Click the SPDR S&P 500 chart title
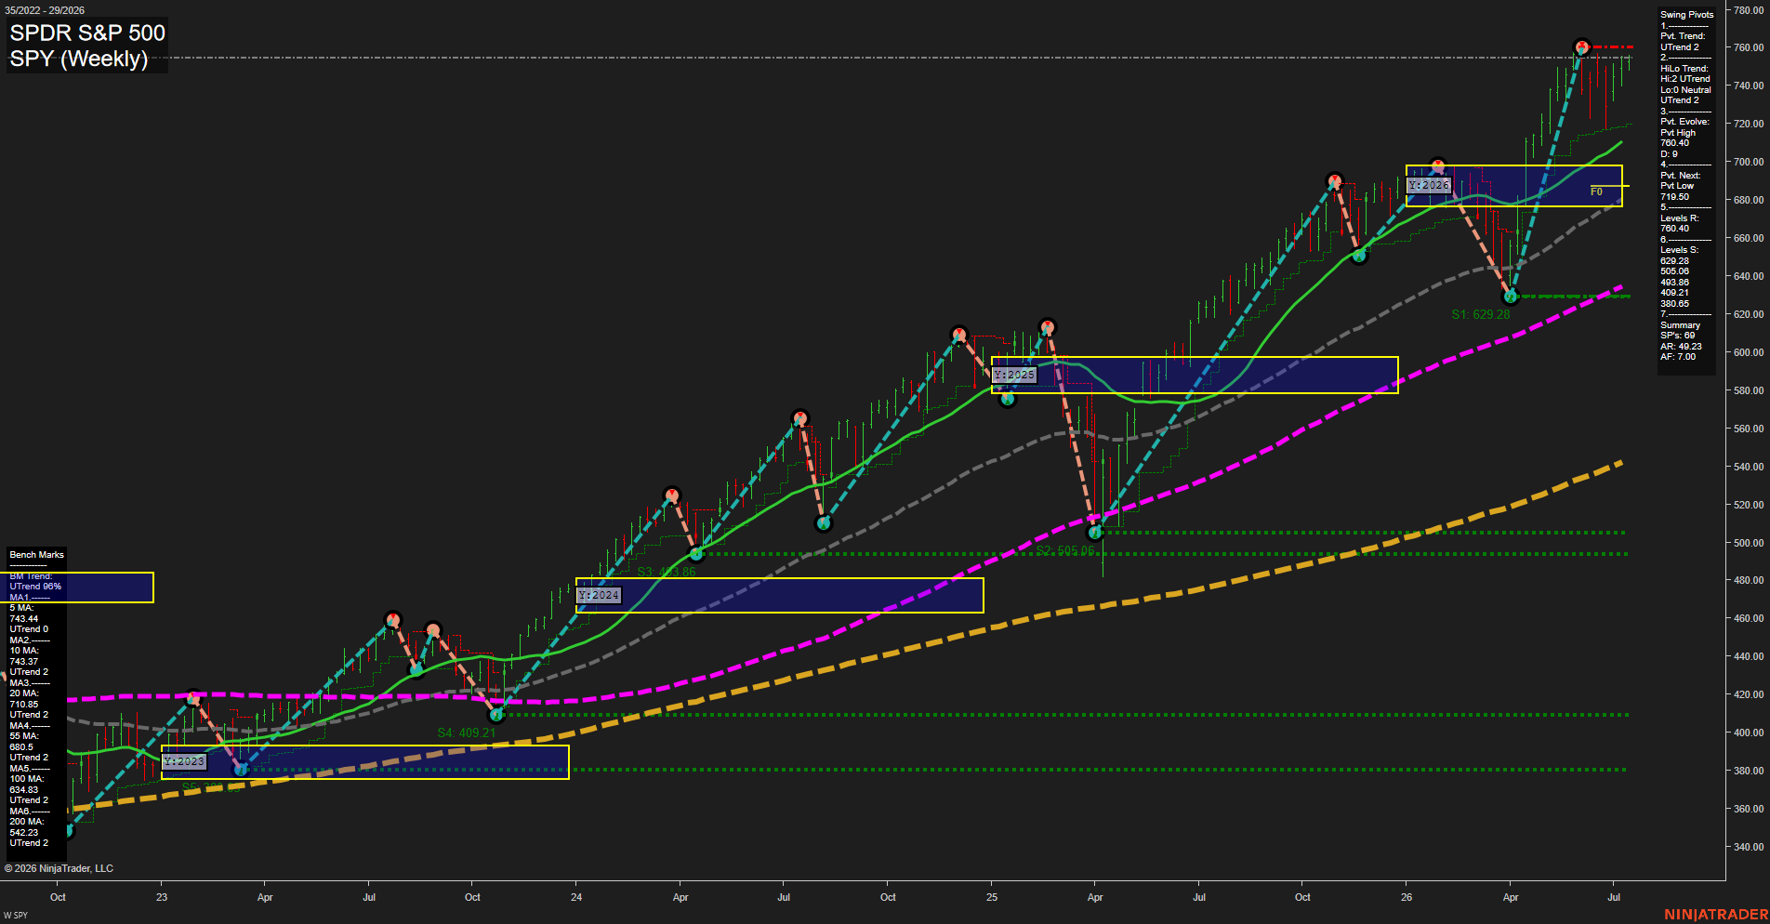The image size is (1770, 924). click(87, 33)
